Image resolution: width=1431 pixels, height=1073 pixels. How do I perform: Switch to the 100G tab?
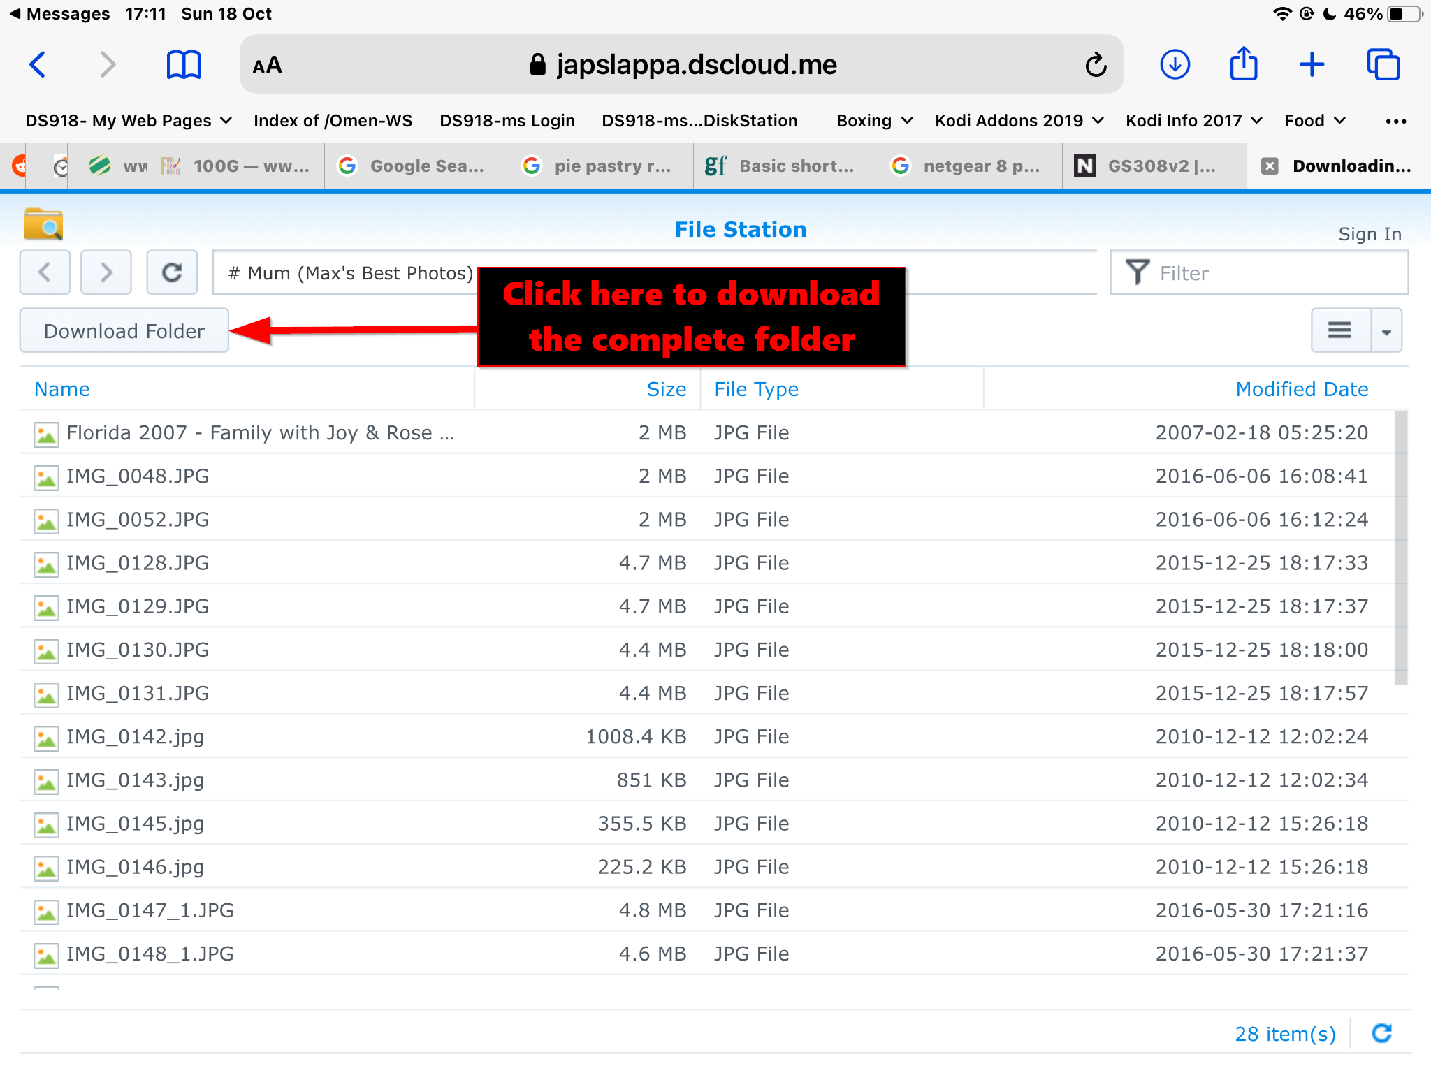[236, 166]
